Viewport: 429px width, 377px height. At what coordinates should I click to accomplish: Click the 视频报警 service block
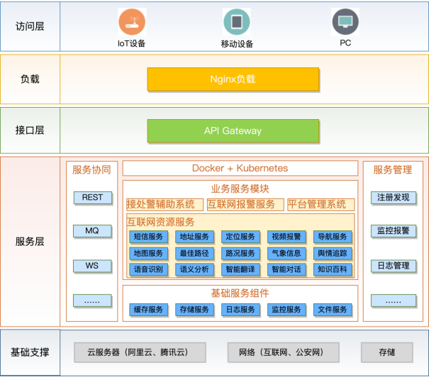tap(286, 237)
